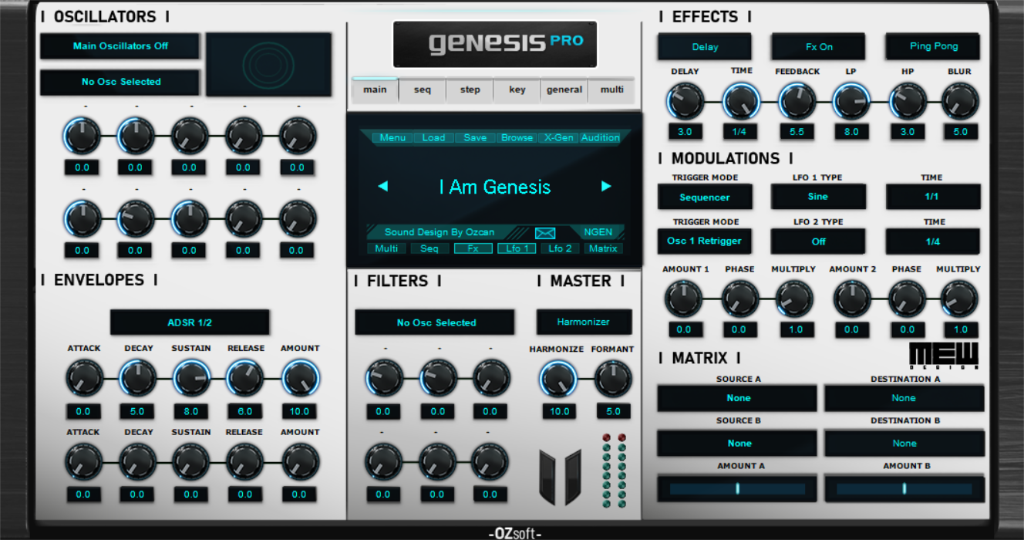Screen dimensions: 1024x540
Task: Click the BLUR knob
Action: click(960, 101)
